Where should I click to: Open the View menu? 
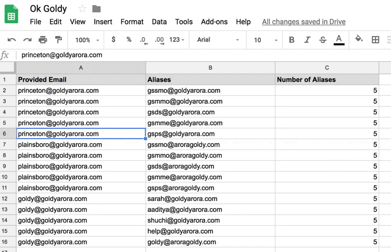point(77,22)
